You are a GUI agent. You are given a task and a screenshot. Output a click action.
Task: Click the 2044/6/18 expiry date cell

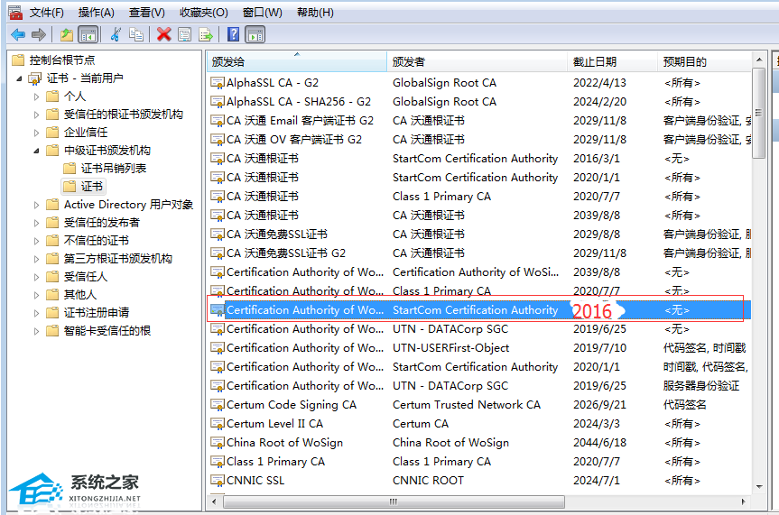click(599, 443)
